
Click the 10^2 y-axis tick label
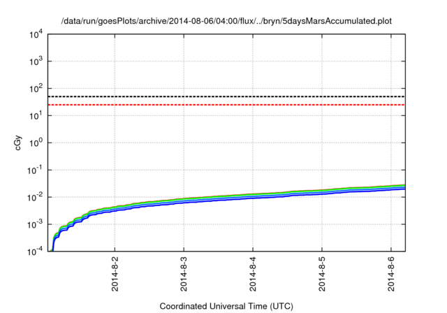coord(36,89)
